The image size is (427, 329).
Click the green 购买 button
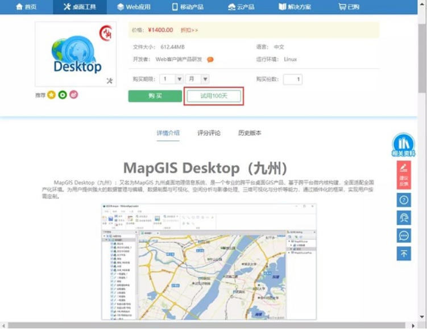(x=155, y=96)
